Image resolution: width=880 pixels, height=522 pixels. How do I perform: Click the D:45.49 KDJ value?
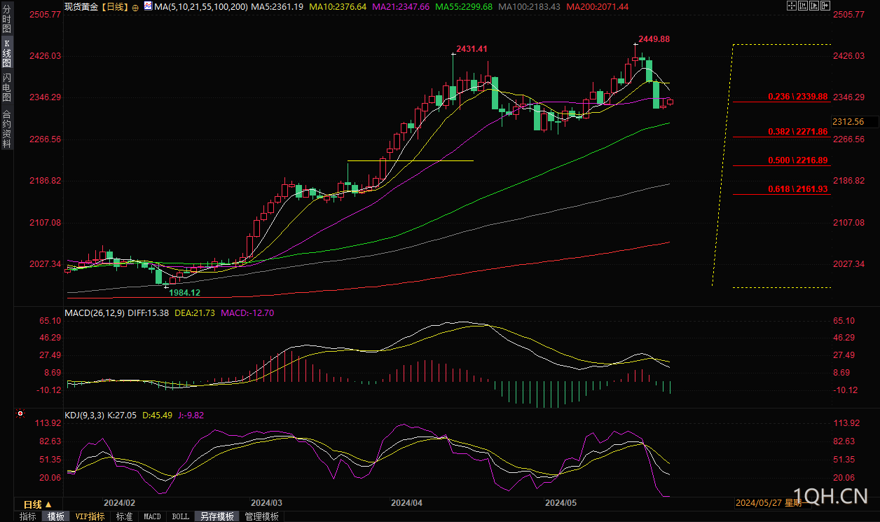[156, 415]
